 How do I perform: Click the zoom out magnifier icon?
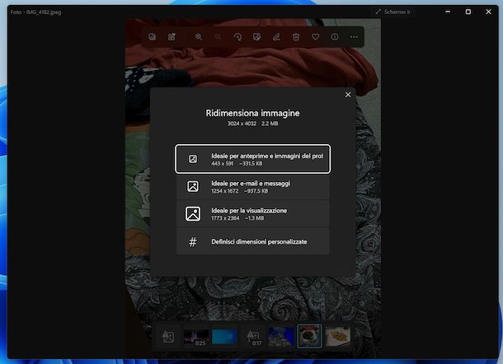[x=219, y=37]
